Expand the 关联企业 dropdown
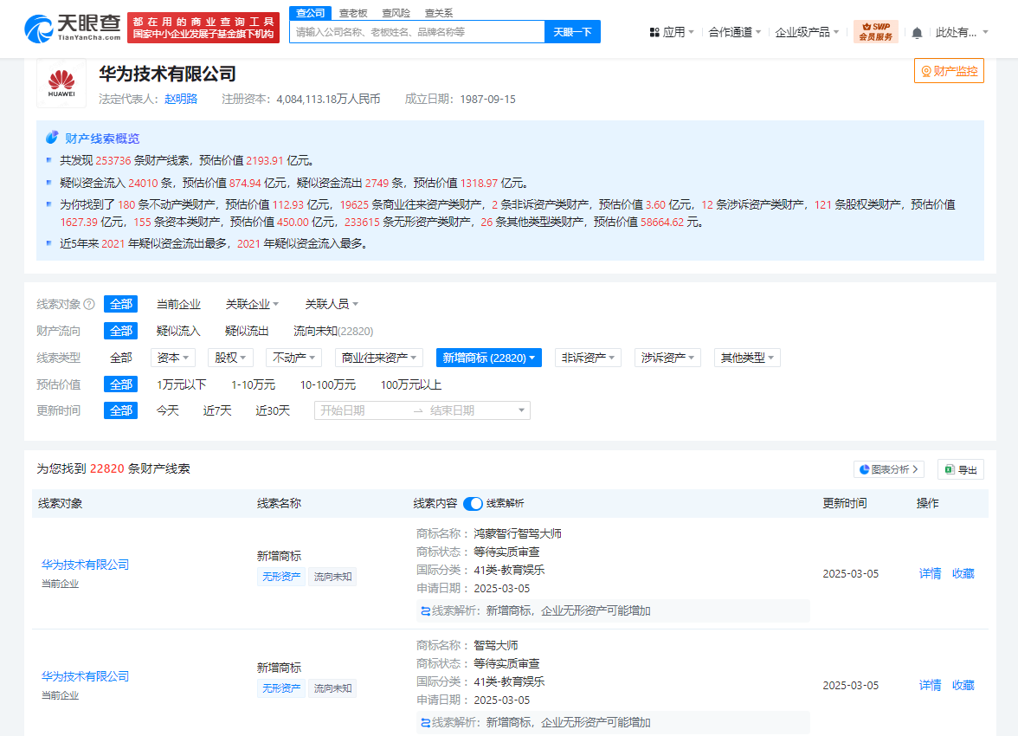 click(252, 304)
